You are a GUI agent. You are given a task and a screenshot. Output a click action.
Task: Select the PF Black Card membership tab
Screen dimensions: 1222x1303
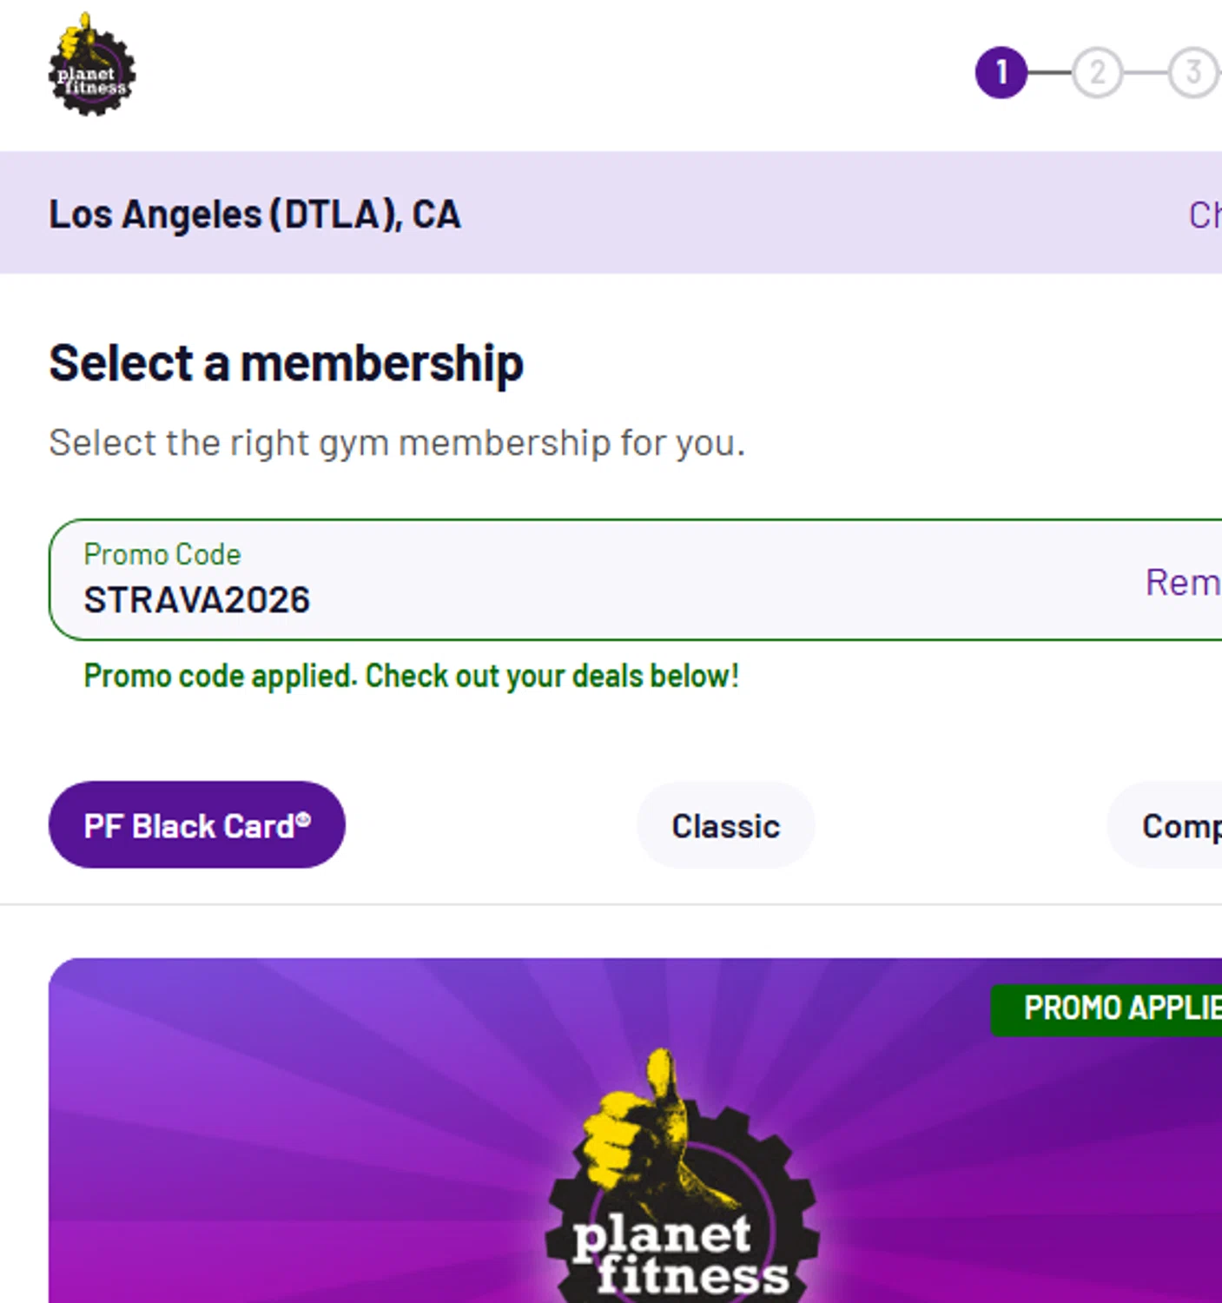[x=196, y=824]
